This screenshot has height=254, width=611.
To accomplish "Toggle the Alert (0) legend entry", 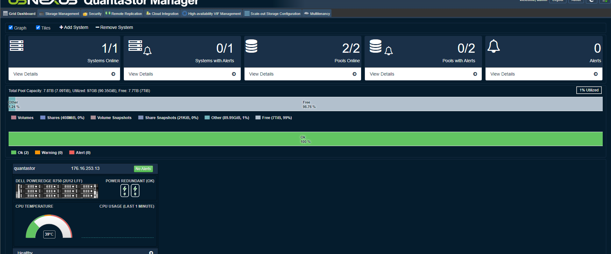I will (x=80, y=152).
